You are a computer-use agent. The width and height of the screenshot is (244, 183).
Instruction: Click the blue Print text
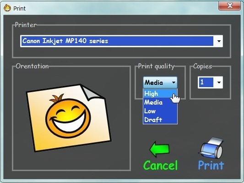(x=211, y=165)
